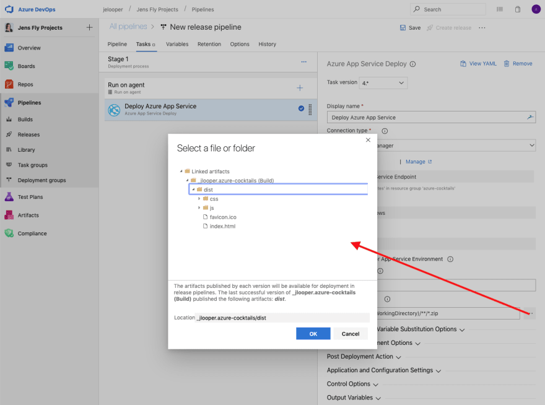Image resolution: width=545 pixels, height=405 pixels.
Task: Open the more actions ellipsis beside Create release
Action: point(482,28)
